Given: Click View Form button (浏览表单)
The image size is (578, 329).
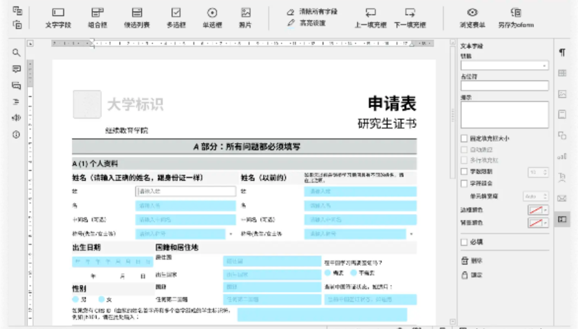Looking at the screenshot, I should 472,18.
